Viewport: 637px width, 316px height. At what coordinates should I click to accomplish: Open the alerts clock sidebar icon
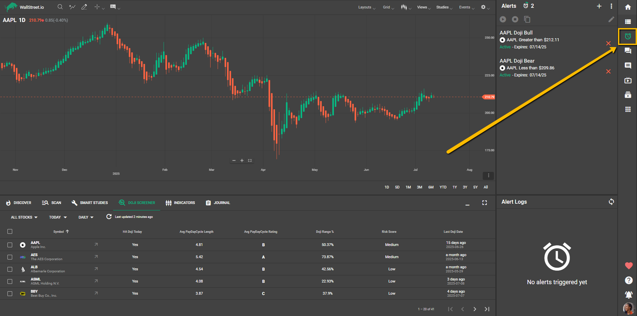[628, 36]
